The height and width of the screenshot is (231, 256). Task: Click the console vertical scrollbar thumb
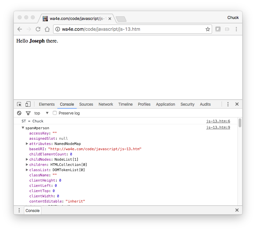pyautogui.click(x=240, y=123)
